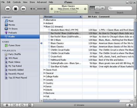The height and width of the screenshot is (108, 137).
Task: Click the stop playback button
Action: [x=16, y=9]
